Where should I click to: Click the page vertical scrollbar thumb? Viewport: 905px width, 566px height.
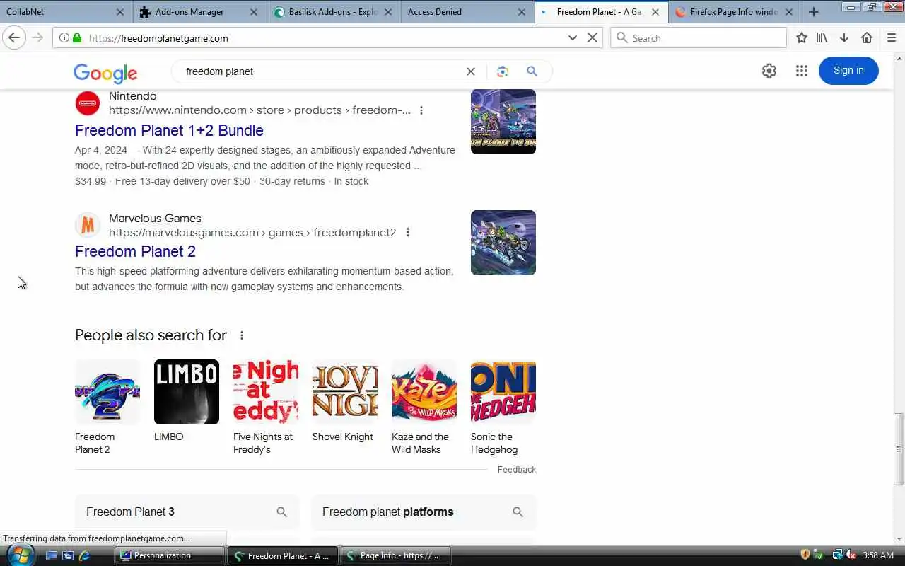899,449
